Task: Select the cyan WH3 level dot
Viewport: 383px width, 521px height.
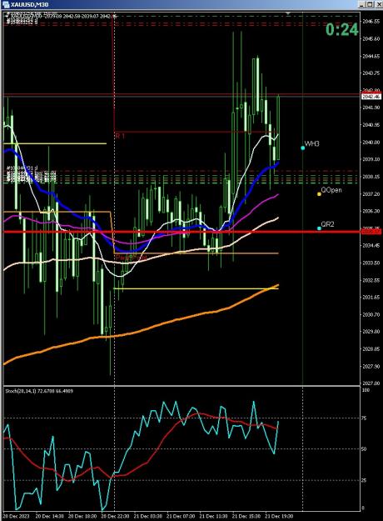Action: (303, 148)
